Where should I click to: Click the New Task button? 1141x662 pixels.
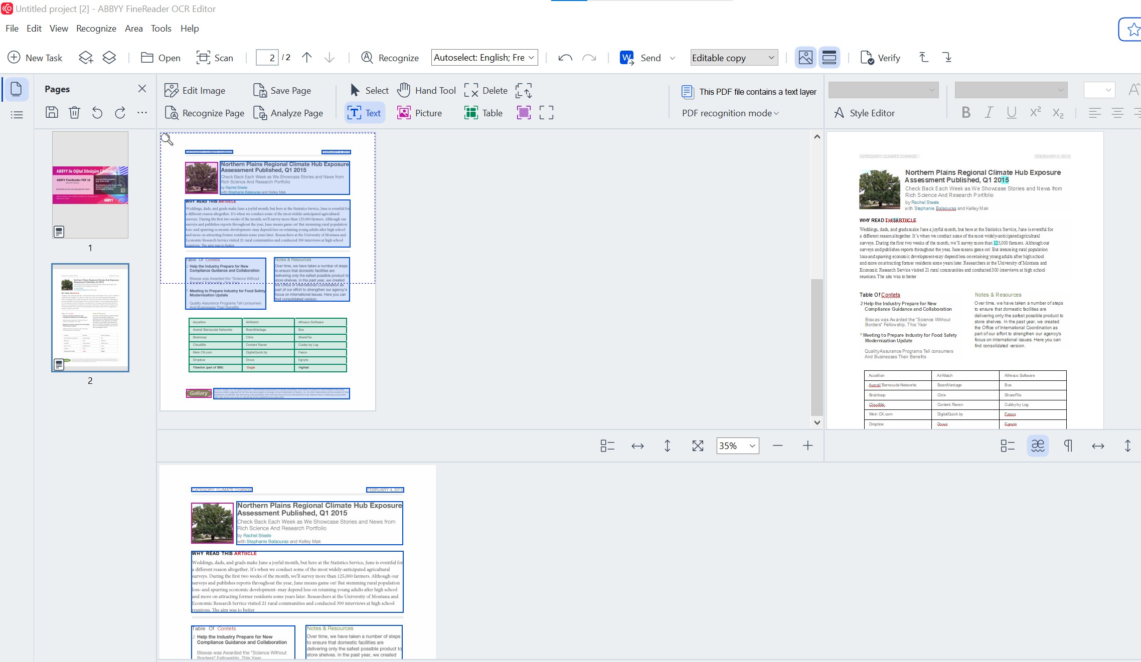coord(35,58)
